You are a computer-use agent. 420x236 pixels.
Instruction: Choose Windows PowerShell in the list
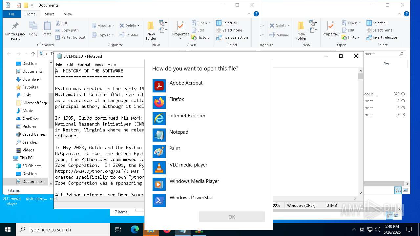pyautogui.click(x=209, y=201)
